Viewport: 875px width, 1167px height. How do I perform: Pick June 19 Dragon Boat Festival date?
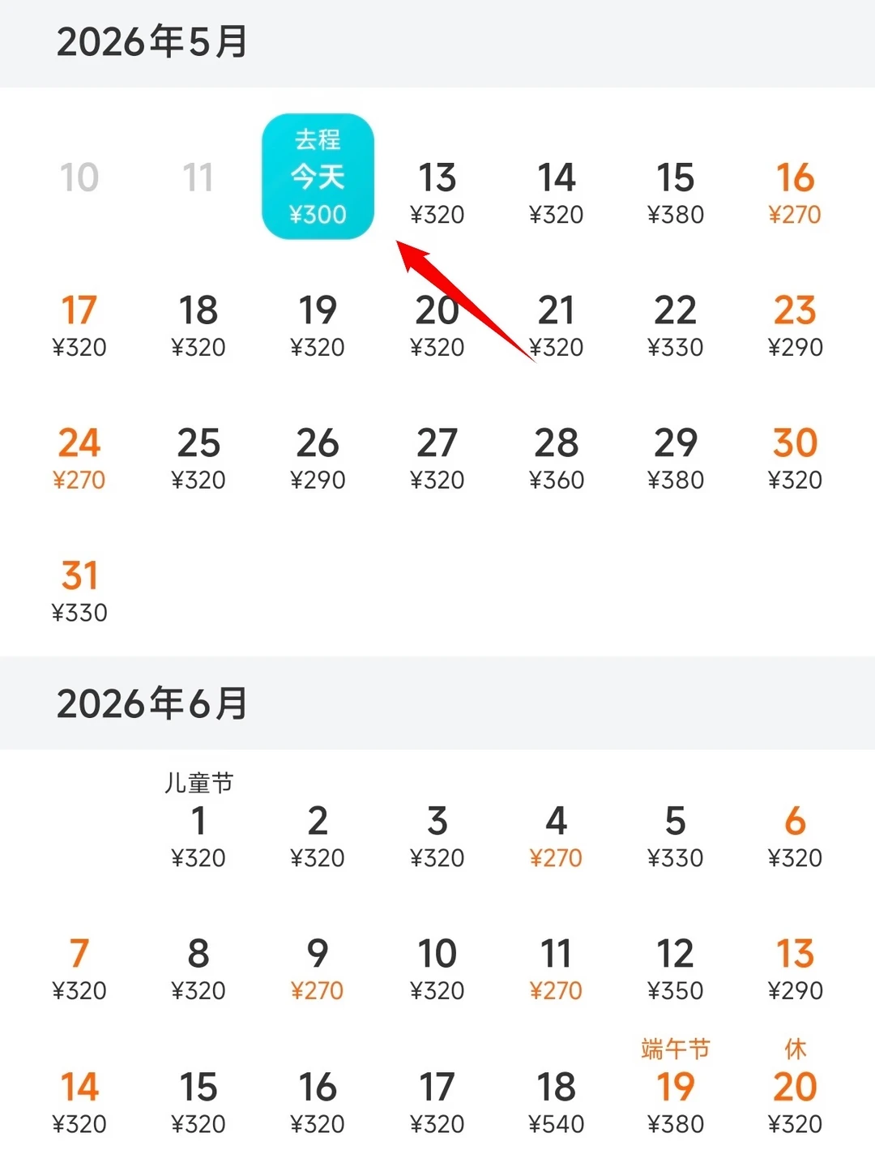pyautogui.click(x=676, y=1088)
